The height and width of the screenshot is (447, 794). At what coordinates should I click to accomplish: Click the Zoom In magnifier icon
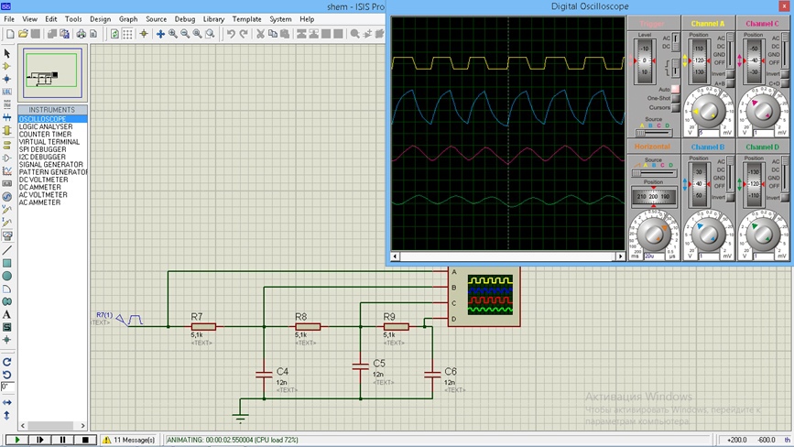173,34
